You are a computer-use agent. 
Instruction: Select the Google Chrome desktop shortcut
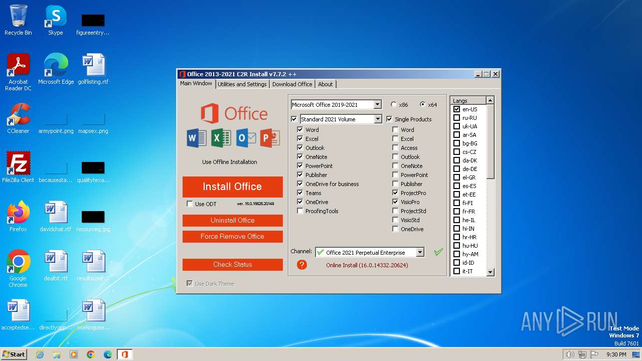pos(18,269)
